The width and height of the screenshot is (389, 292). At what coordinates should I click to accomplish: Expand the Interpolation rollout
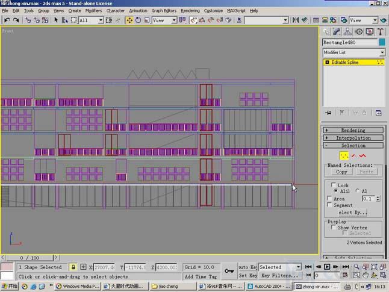click(353, 138)
